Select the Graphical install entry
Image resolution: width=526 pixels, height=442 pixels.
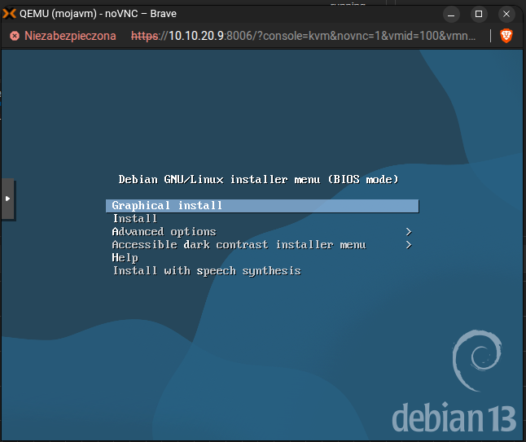pyautogui.click(x=167, y=206)
